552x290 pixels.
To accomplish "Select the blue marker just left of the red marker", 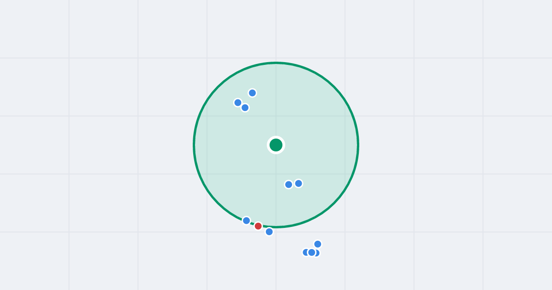I will point(247,220).
